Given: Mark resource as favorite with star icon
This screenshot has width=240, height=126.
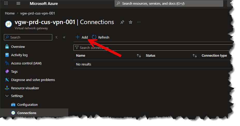Looking at the screenshot, I should (x=131, y=22).
